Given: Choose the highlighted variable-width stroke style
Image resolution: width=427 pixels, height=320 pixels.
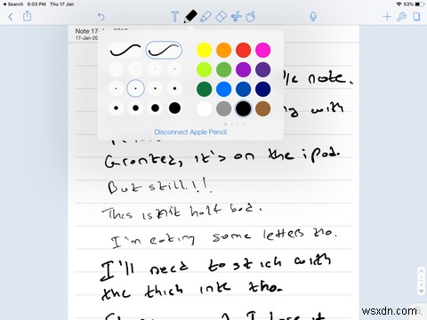Looking at the screenshot, I should pos(164,50).
